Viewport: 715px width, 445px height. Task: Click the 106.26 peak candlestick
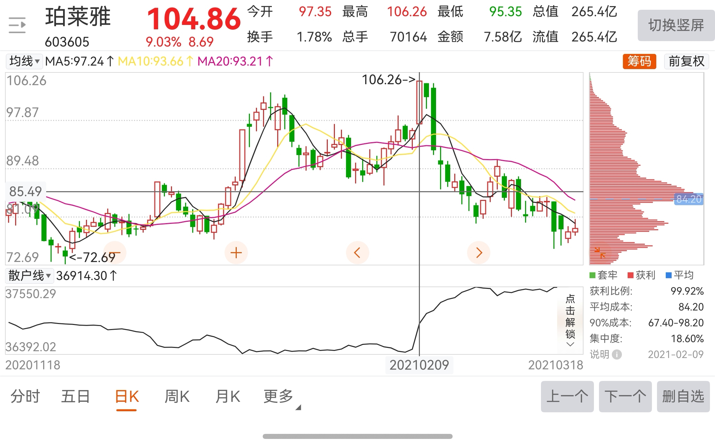419,102
